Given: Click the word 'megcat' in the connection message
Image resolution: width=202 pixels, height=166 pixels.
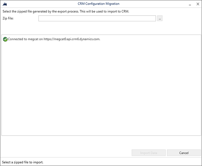Looking at the screenshot, I should (x=33, y=39).
